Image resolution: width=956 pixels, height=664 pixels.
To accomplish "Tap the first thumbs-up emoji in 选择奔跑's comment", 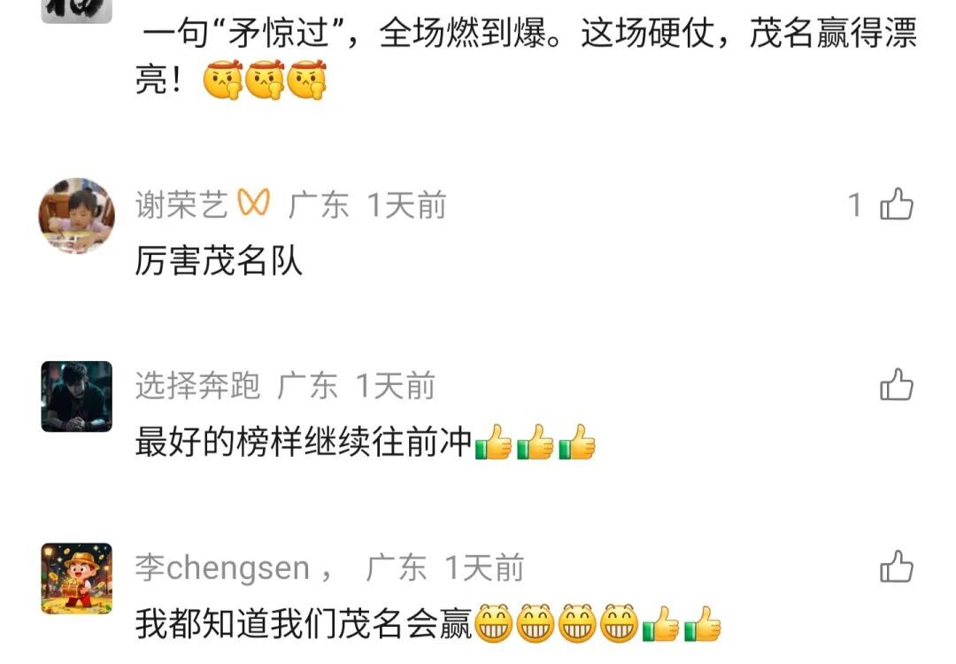I will 493,442.
